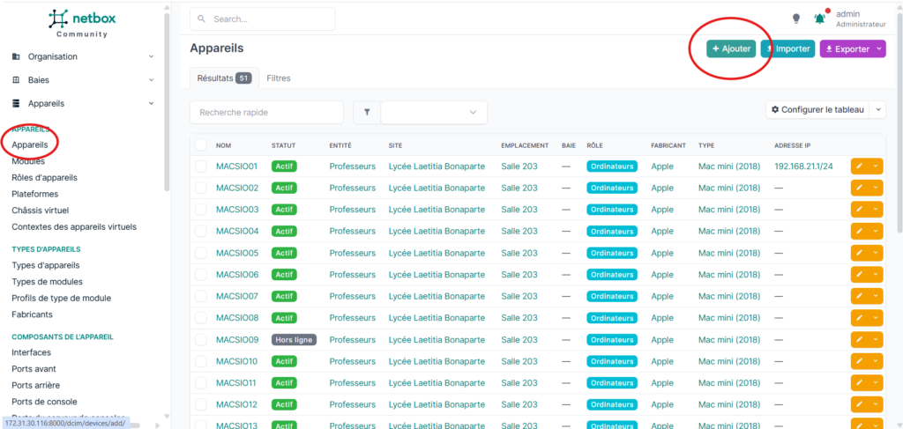This screenshot has height=429, width=903.
Task: Open the Exporter dropdown arrow
Action: (x=879, y=48)
